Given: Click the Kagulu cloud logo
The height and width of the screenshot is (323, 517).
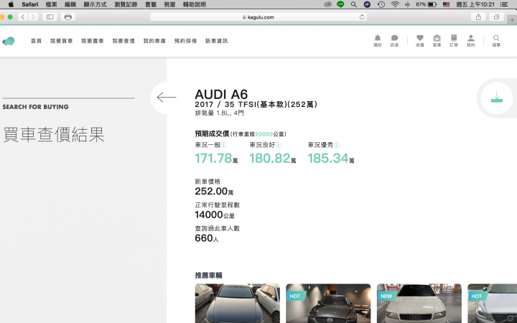Looking at the screenshot, I should pos(9,41).
